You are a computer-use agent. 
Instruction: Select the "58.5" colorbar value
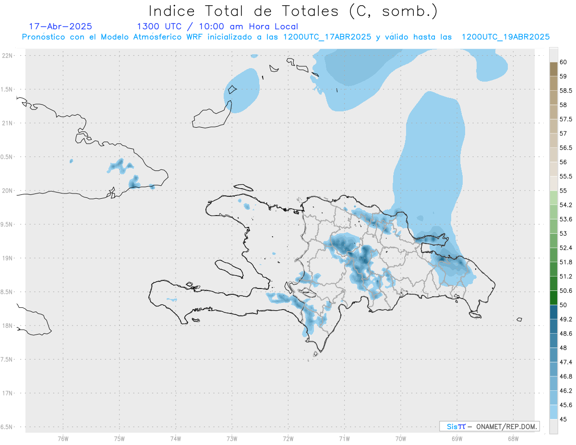[x=566, y=90]
